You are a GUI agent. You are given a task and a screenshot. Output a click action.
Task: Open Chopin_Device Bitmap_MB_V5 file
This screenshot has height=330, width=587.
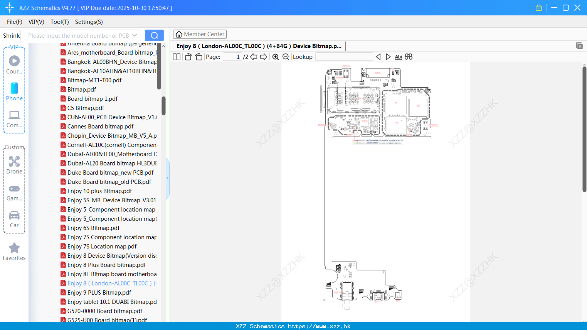point(108,136)
